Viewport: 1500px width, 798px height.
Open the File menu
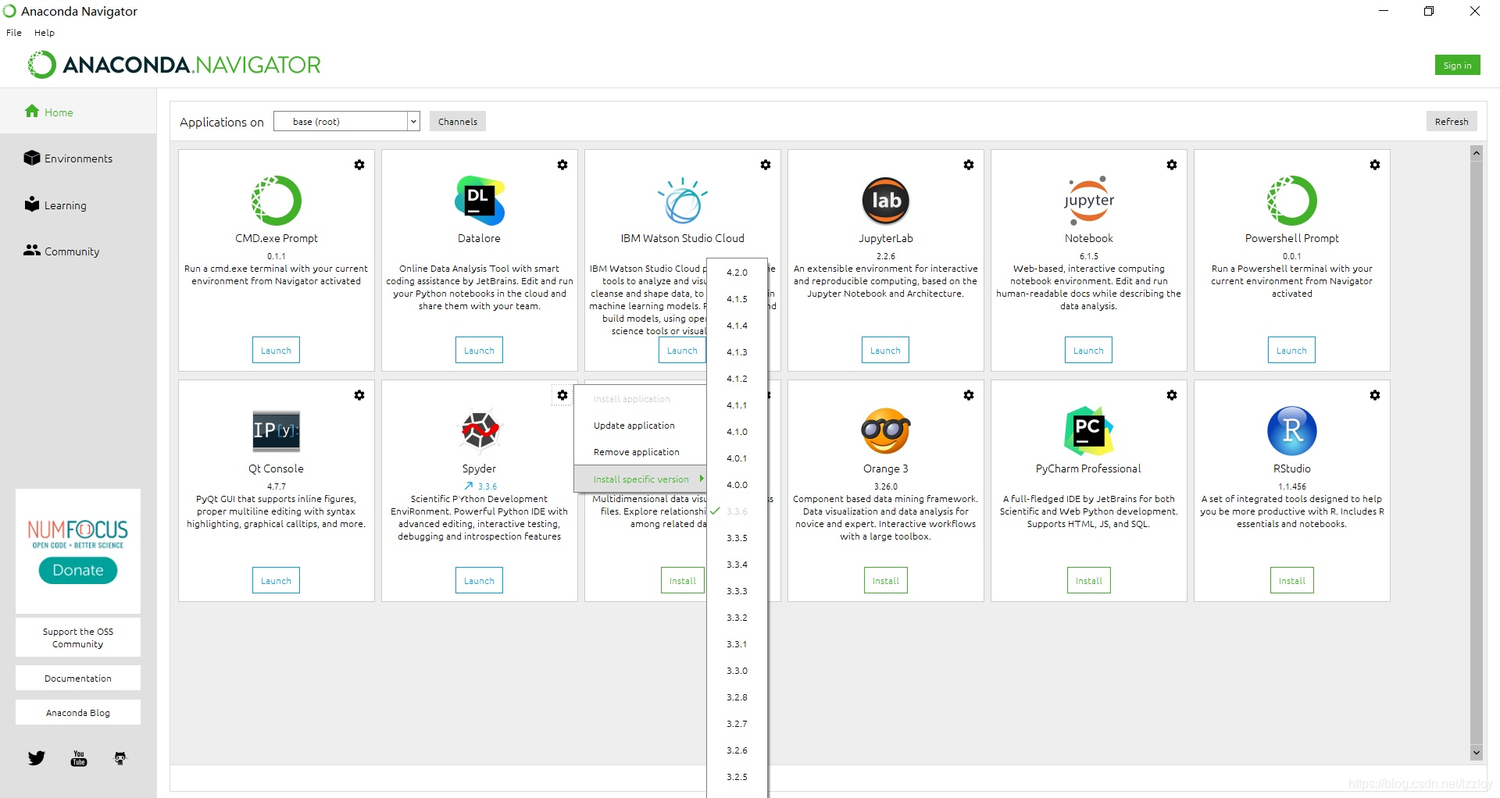point(14,33)
